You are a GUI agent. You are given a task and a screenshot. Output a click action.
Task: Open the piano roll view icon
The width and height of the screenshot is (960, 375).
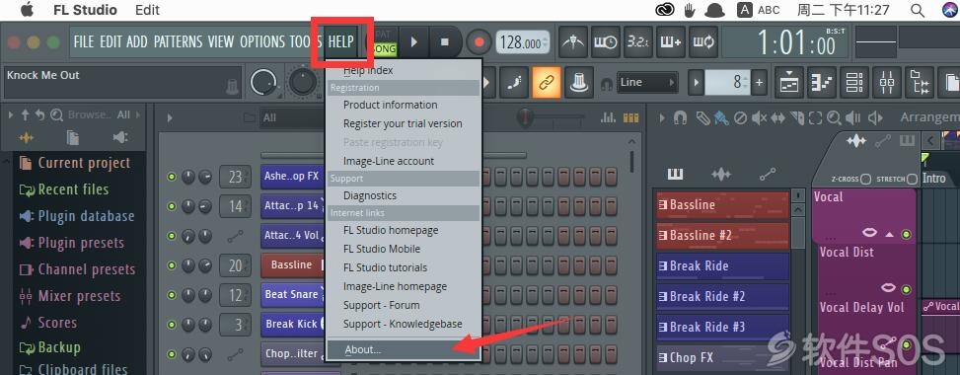(822, 82)
